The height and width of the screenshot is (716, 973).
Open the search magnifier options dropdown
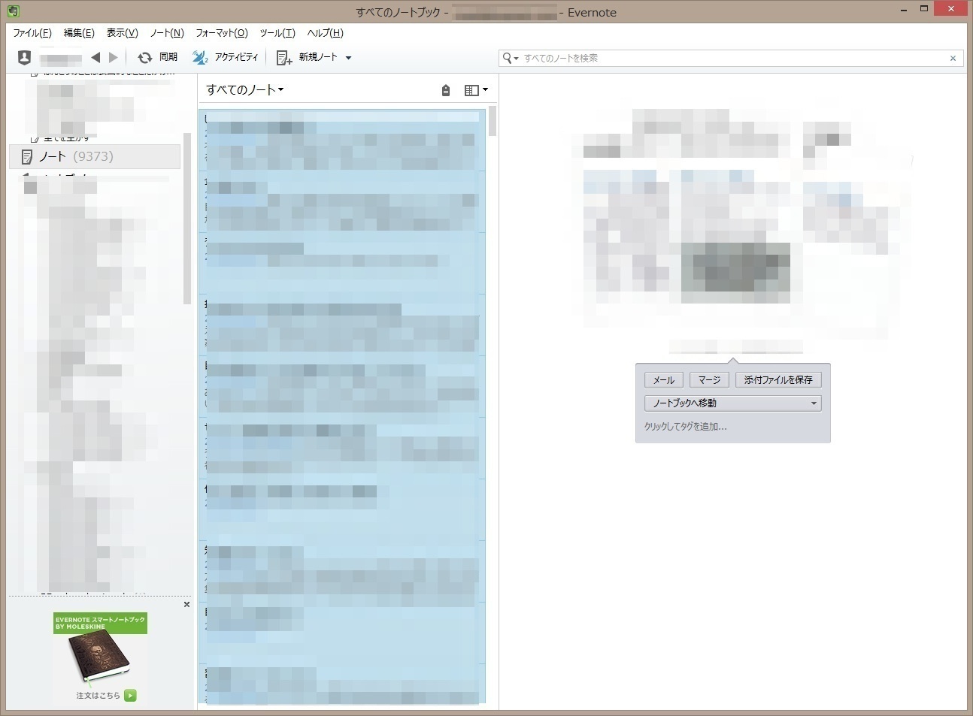[x=511, y=58]
